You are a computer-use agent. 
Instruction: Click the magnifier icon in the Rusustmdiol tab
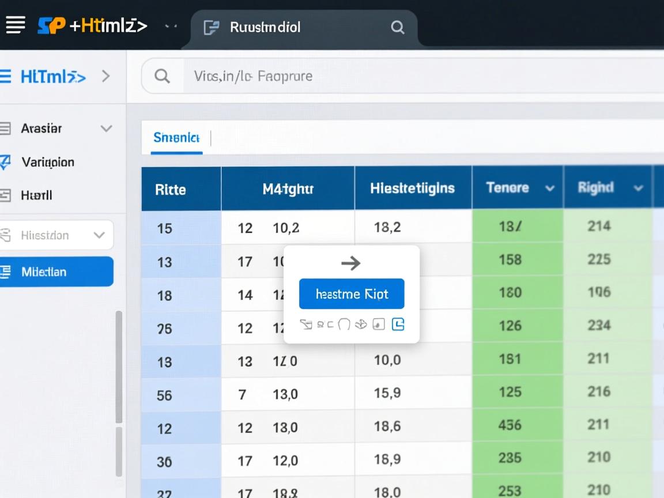pyautogui.click(x=397, y=27)
